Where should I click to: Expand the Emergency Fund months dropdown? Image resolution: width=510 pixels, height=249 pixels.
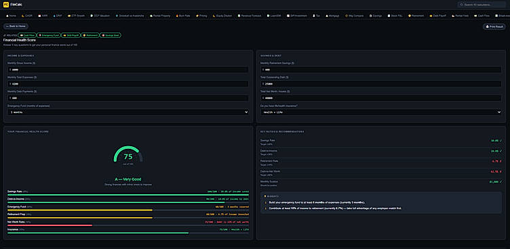pyautogui.click(x=128, y=112)
